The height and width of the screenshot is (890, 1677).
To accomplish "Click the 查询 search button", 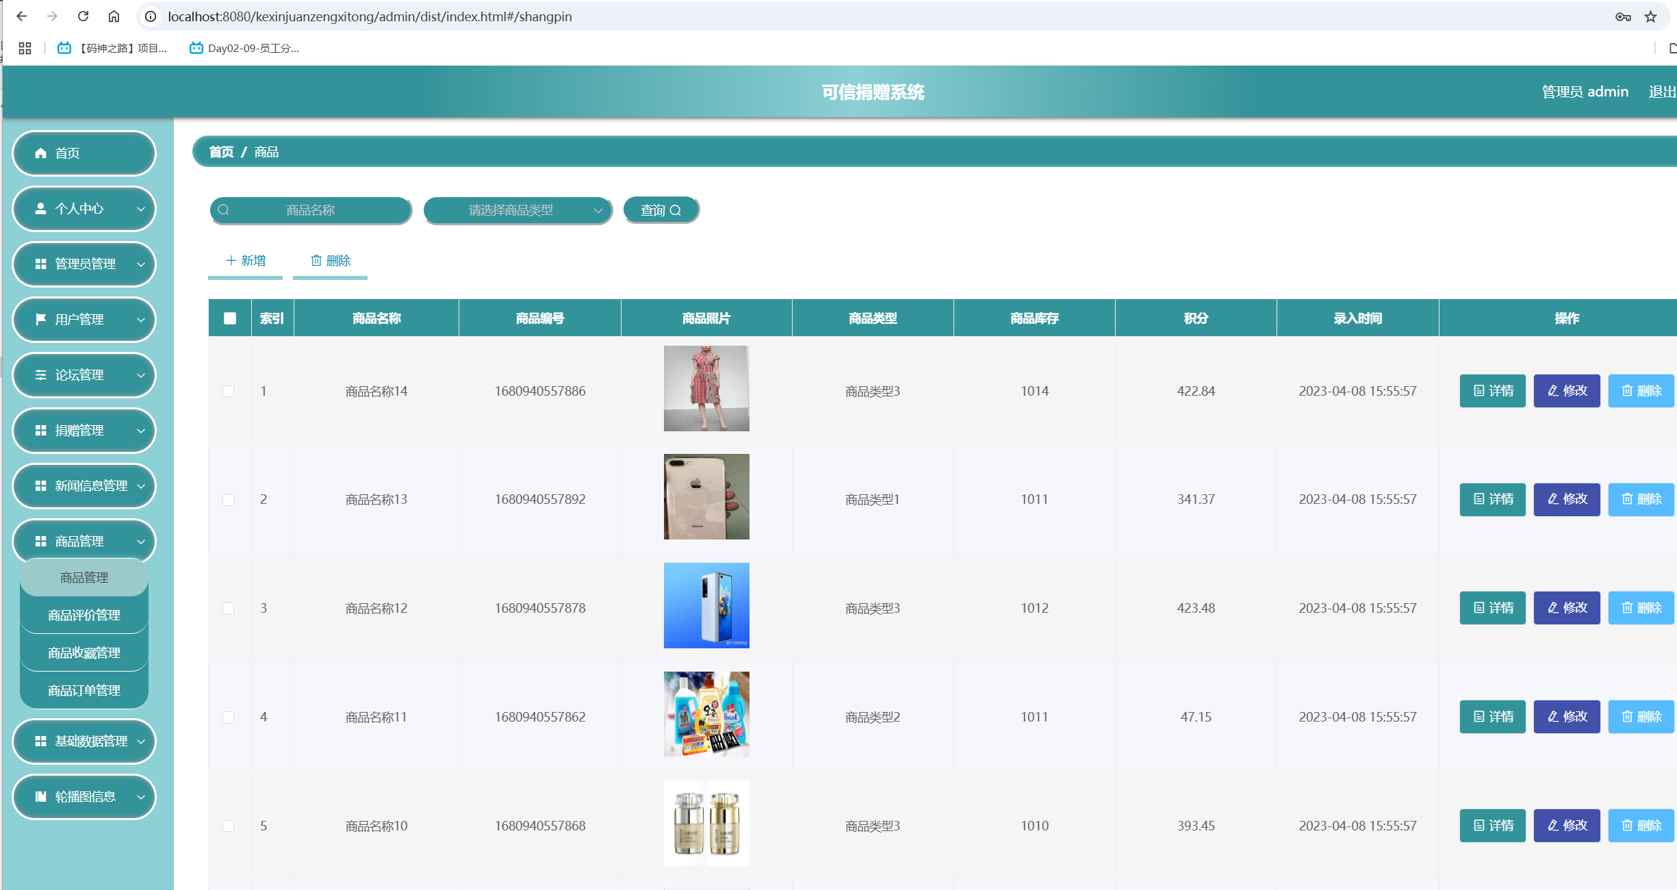I will (661, 210).
